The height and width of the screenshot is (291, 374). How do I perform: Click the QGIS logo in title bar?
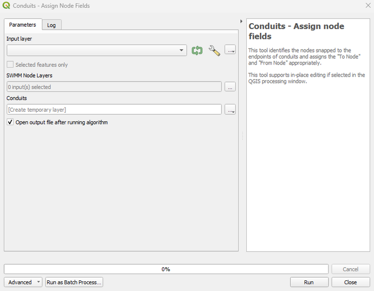coord(6,6)
